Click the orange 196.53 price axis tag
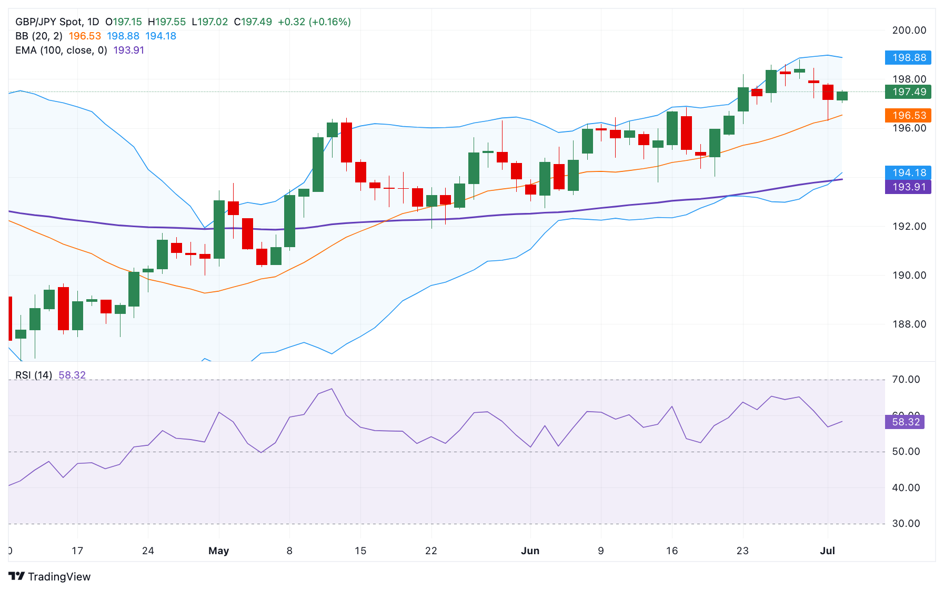The height and width of the screenshot is (591, 944). [x=908, y=115]
